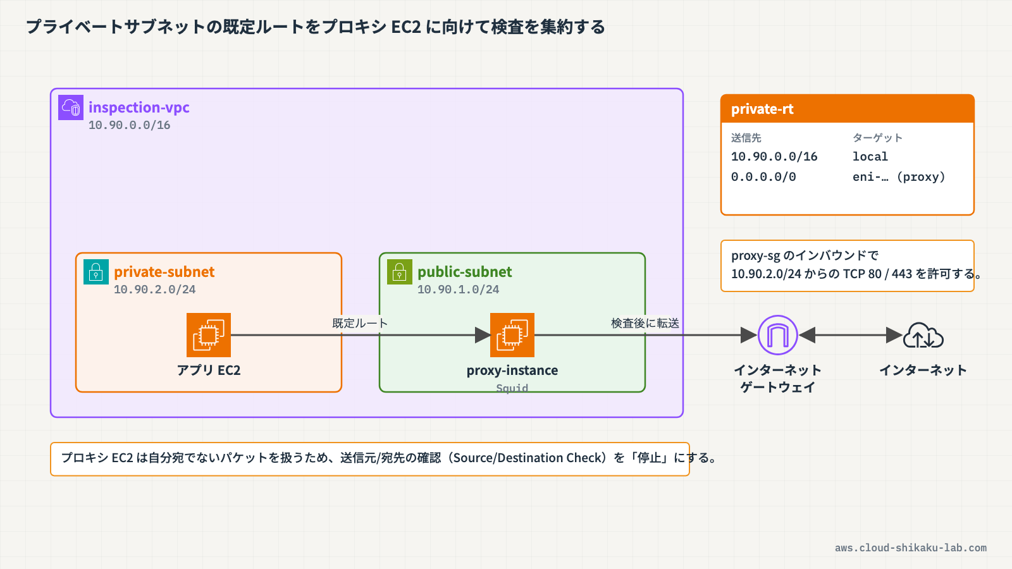Click the eni-… (proxy) target cell

pos(899,177)
